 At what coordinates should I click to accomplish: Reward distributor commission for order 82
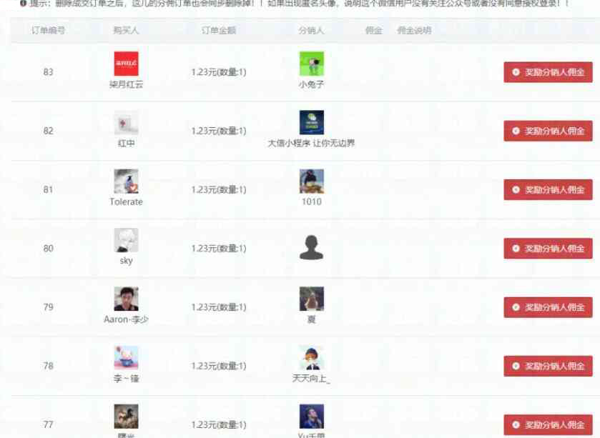548,131
